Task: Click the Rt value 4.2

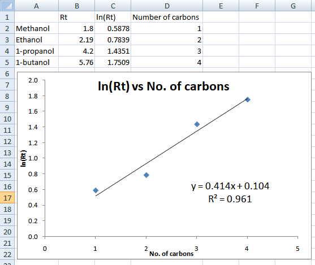Action: 76,51
